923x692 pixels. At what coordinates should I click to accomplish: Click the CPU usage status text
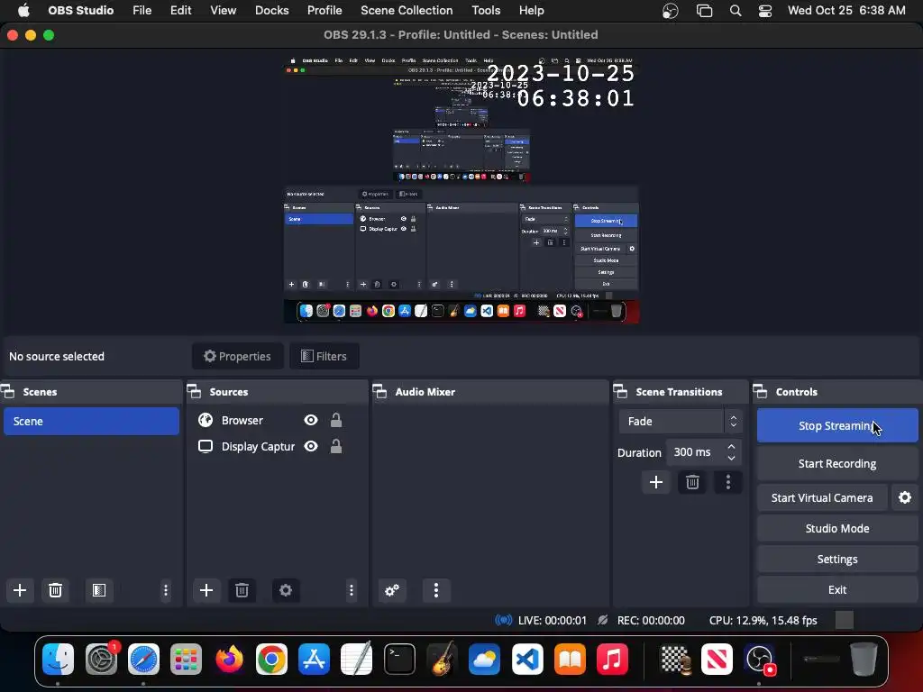[763, 620]
